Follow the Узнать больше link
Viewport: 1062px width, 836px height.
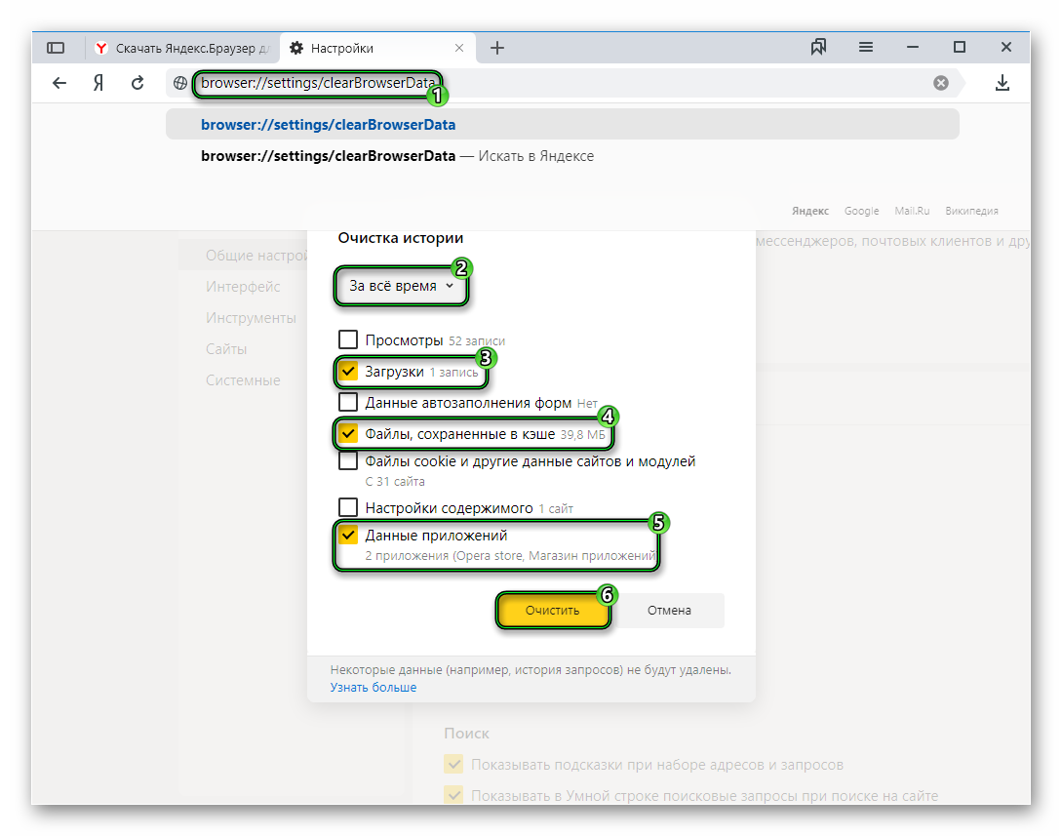[373, 688]
